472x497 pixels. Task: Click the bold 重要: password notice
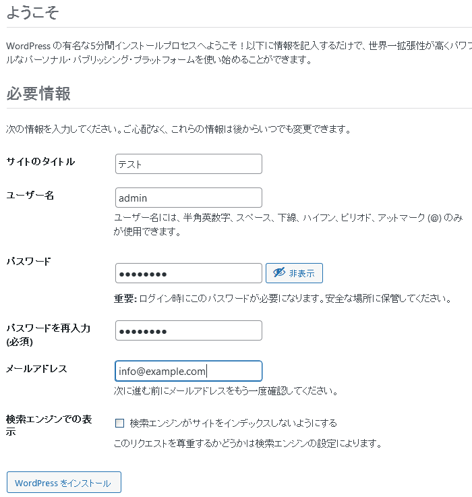tap(125, 298)
